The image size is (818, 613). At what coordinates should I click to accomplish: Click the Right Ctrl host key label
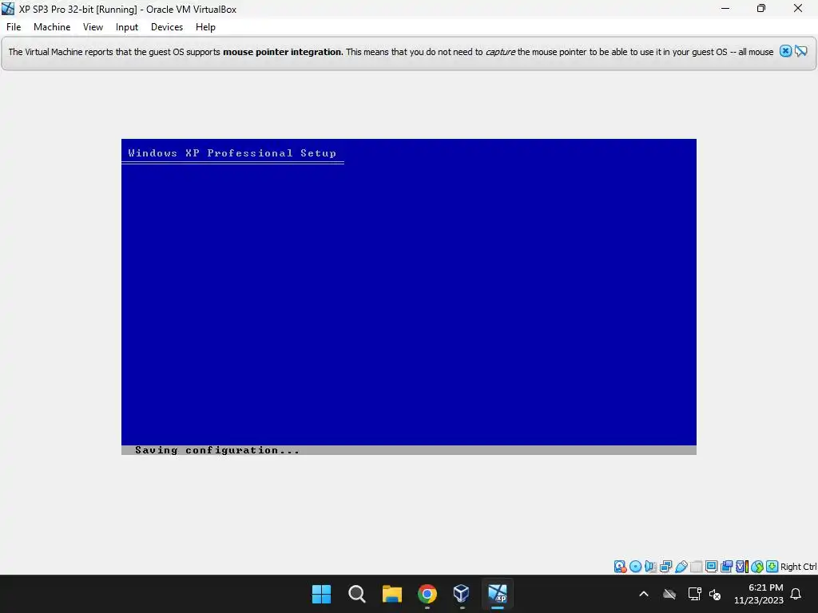click(x=798, y=567)
